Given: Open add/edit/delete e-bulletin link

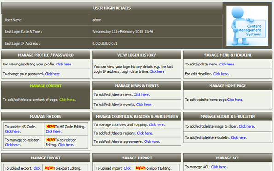Looking at the screenshot, I should coord(239,138).
